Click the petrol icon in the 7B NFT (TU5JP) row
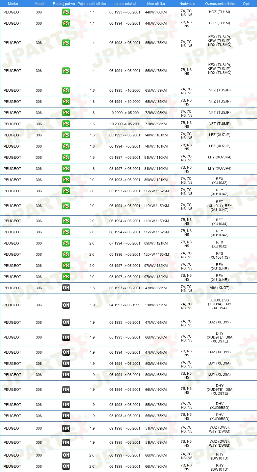The height and width of the screenshot is (472, 257). 66,124
